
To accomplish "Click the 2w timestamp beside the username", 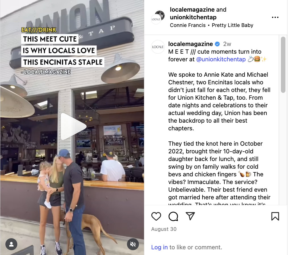I will [x=227, y=44].
